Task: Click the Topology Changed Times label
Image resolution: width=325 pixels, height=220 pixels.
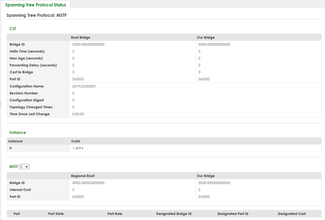Action: 31,107
